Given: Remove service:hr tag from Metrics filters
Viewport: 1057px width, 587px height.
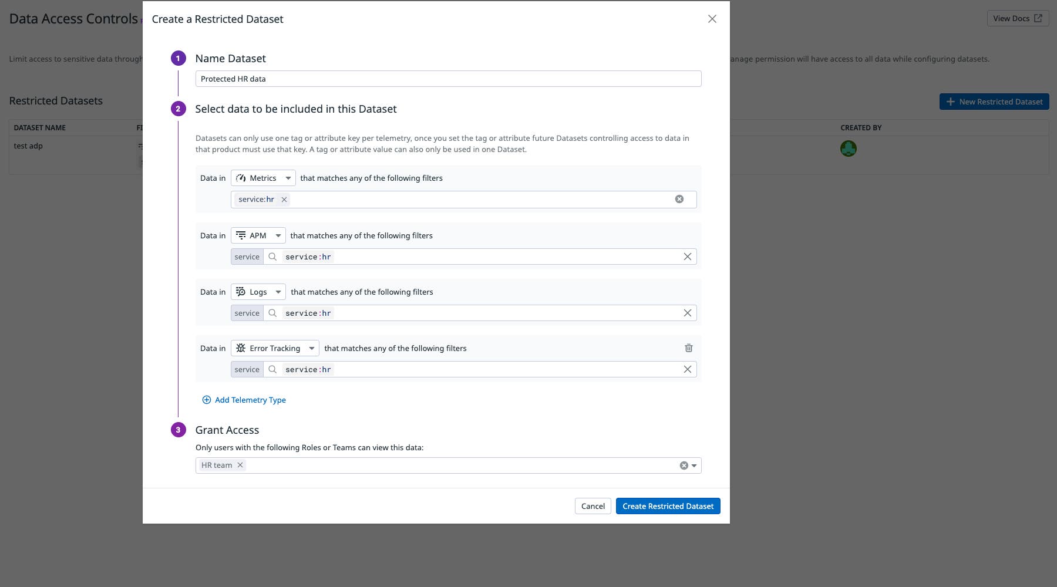Looking at the screenshot, I should (x=284, y=199).
